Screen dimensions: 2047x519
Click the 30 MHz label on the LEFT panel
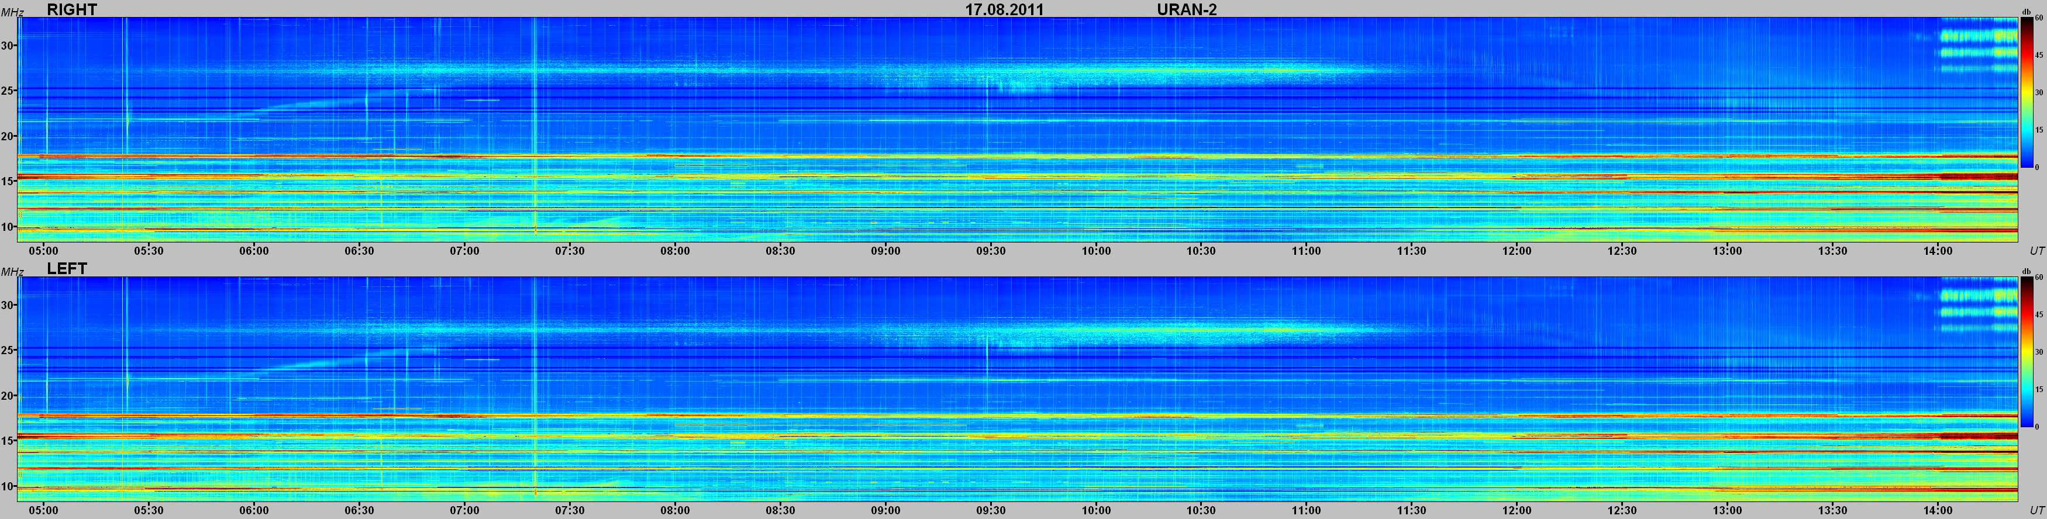point(8,306)
